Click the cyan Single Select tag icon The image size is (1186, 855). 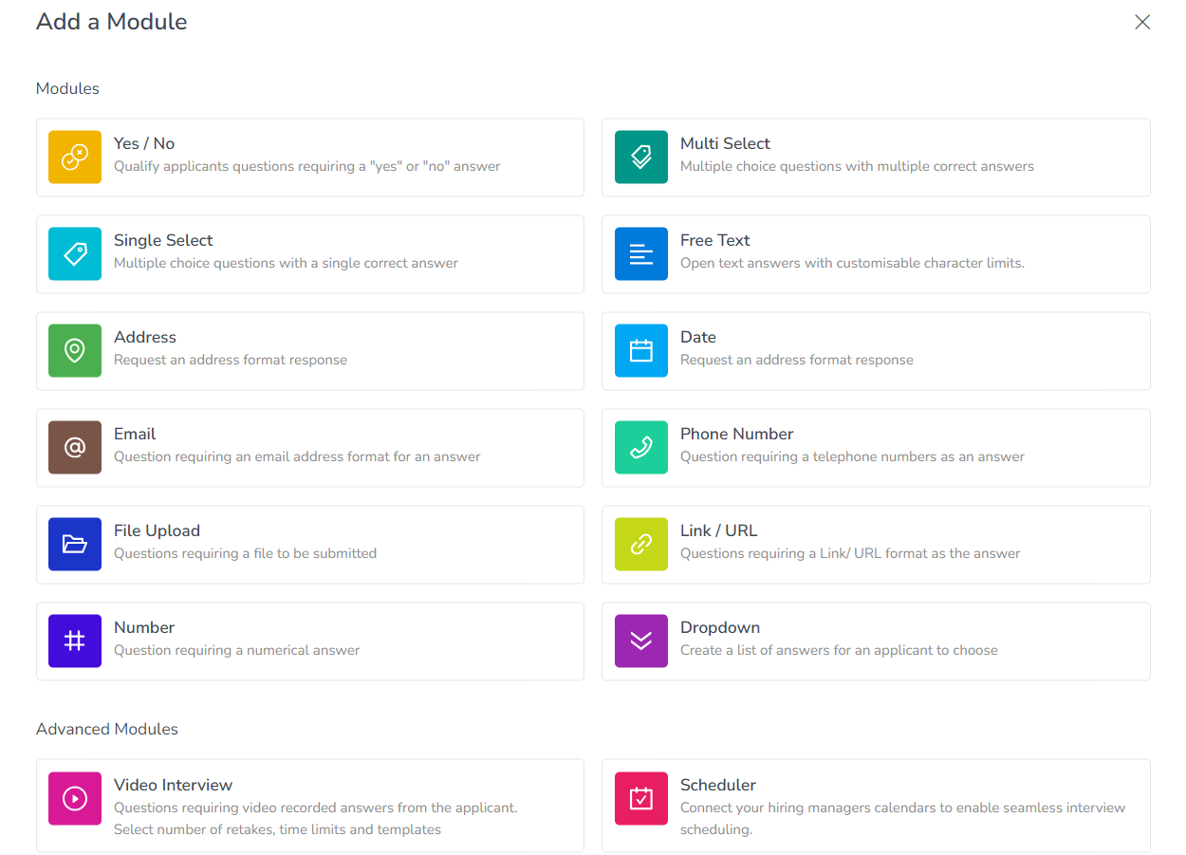[x=75, y=254]
